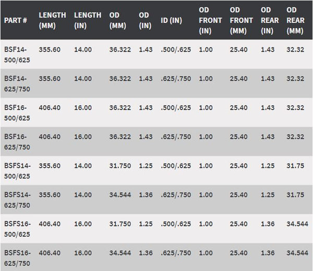Click part number BSFS14-625/750

[x=18, y=200]
